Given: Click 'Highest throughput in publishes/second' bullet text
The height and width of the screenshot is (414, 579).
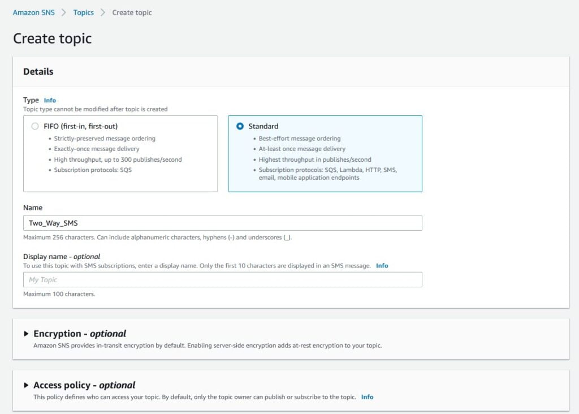Looking at the screenshot, I should (x=315, y=159).
